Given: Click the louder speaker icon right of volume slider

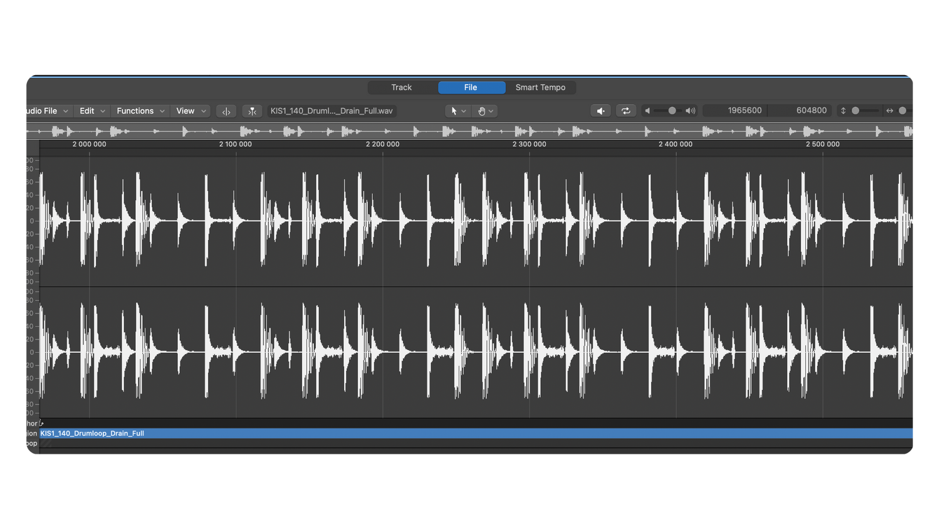Looking at the screenshot, I should 689,110.
